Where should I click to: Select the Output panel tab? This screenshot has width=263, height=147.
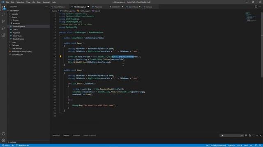point(67,136)
